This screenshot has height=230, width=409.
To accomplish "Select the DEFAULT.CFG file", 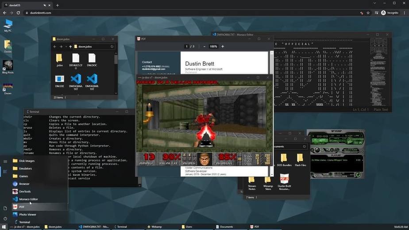I will click(76, 61).
